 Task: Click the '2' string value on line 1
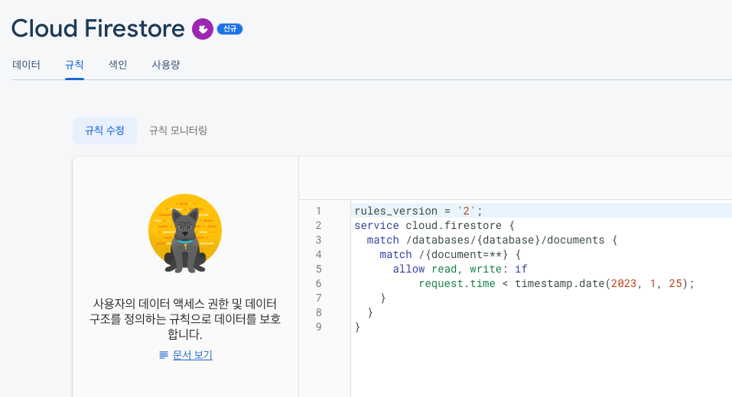[x=467, y=211]
